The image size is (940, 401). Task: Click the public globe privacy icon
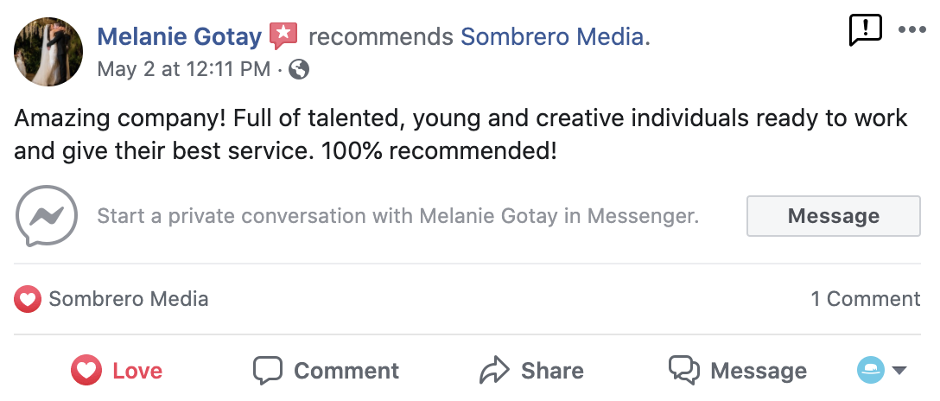click(299, 69)
